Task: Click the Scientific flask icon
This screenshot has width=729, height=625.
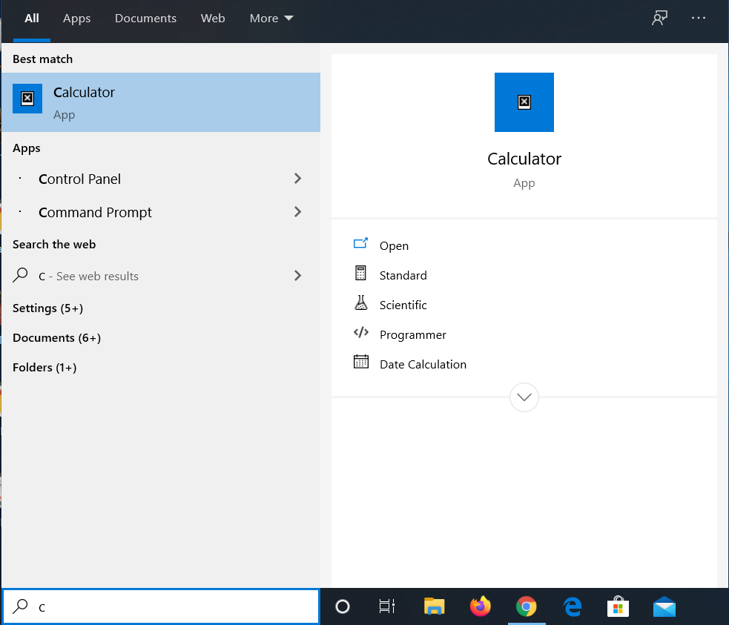Action: (360, 302)
